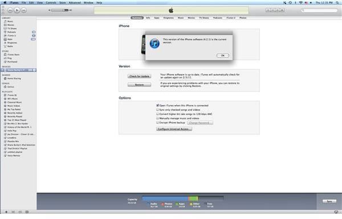
Task: Switch to the Ringtones device tab
Action: click(x=169, y=18)
